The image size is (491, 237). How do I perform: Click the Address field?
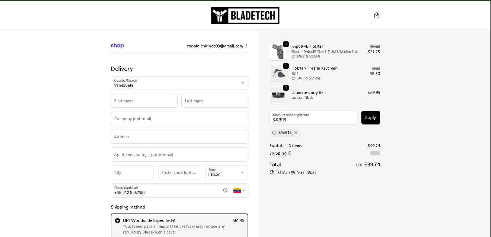tap(180, 137)
